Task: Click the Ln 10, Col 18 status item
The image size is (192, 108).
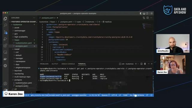Action: (x=94, y=95)
